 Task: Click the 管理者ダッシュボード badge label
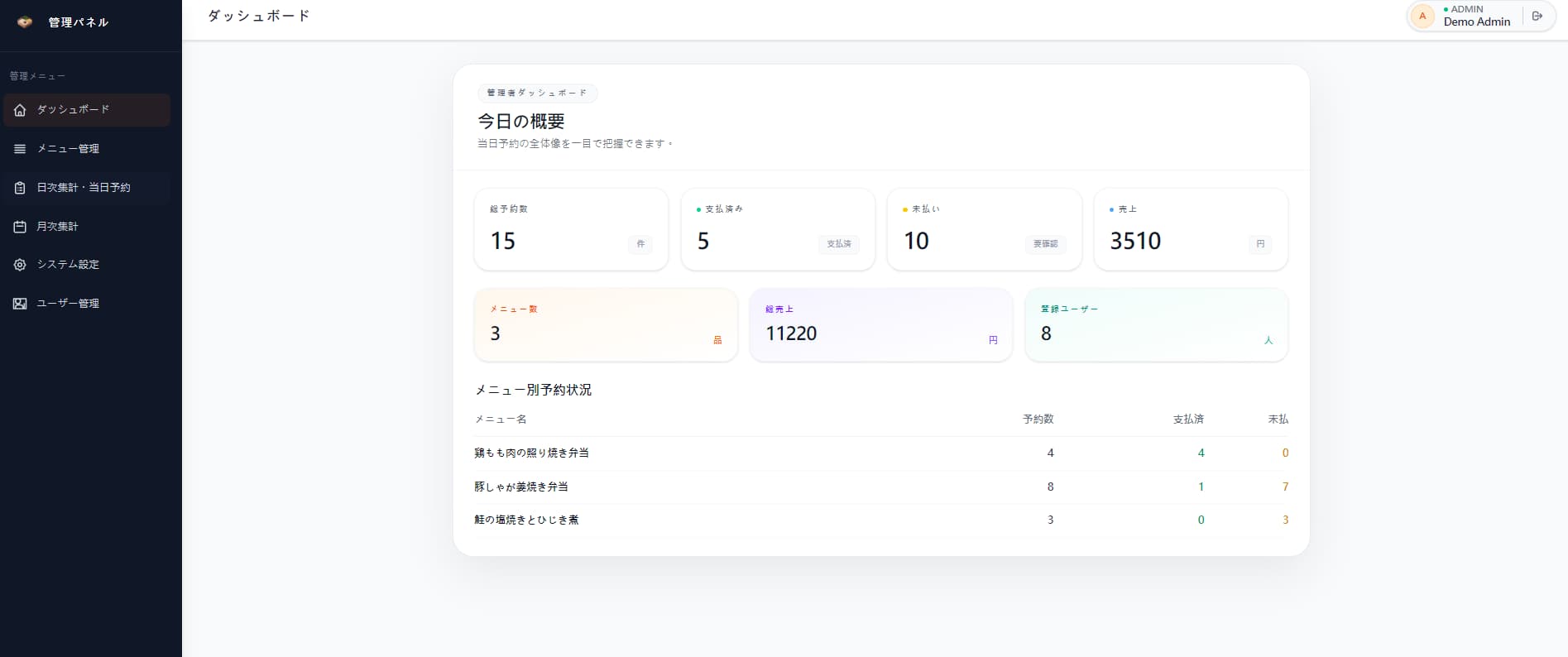pos(538,93)
